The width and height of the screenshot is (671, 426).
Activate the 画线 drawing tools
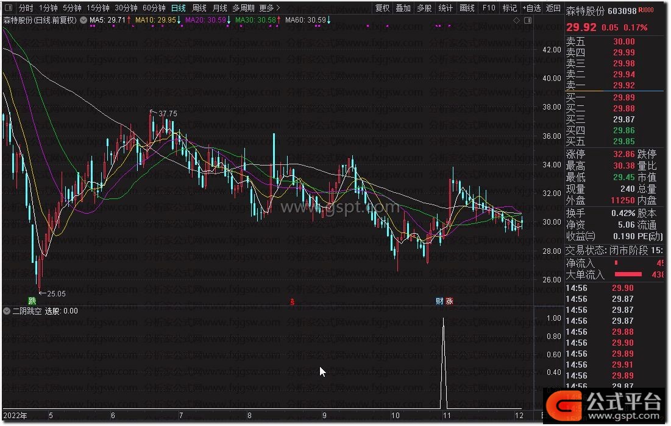pos(467,8)
